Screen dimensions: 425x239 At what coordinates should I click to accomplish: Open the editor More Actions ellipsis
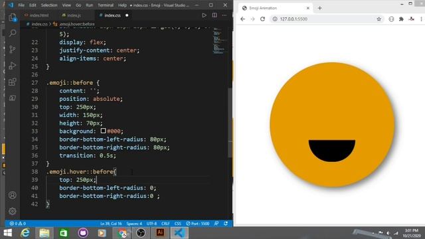(x=224, y=15)
